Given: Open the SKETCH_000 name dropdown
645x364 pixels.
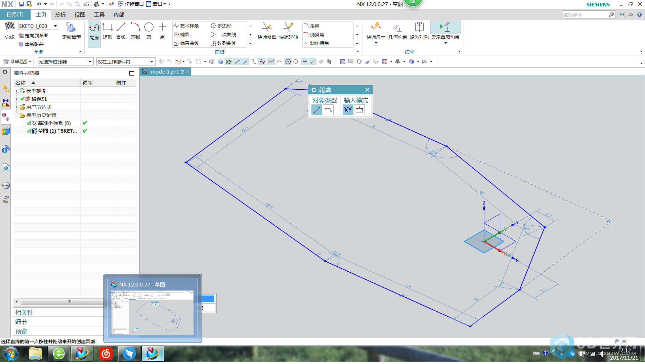Looking at the screenshot, I should point(55,26).
